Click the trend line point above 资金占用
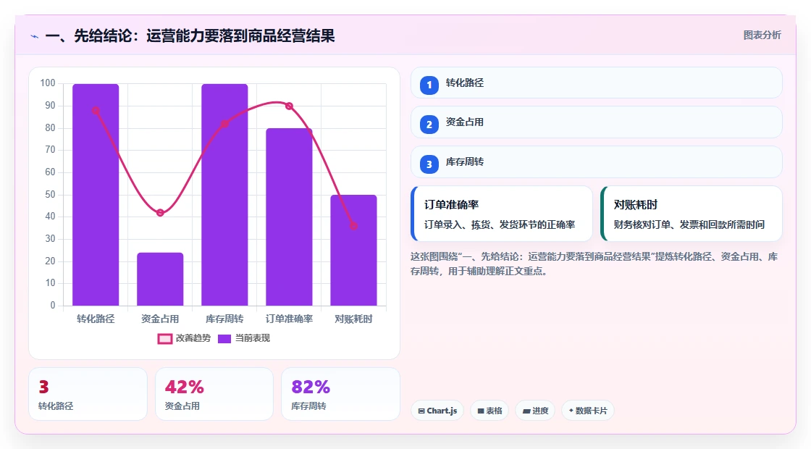 pyautogui.click(x=160, y=213)
